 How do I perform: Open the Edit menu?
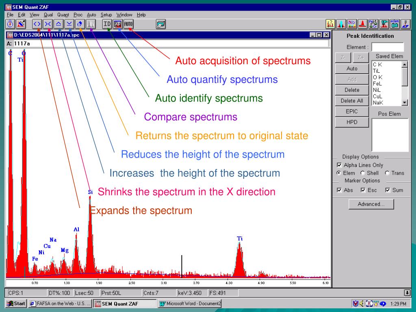(22, 15)
